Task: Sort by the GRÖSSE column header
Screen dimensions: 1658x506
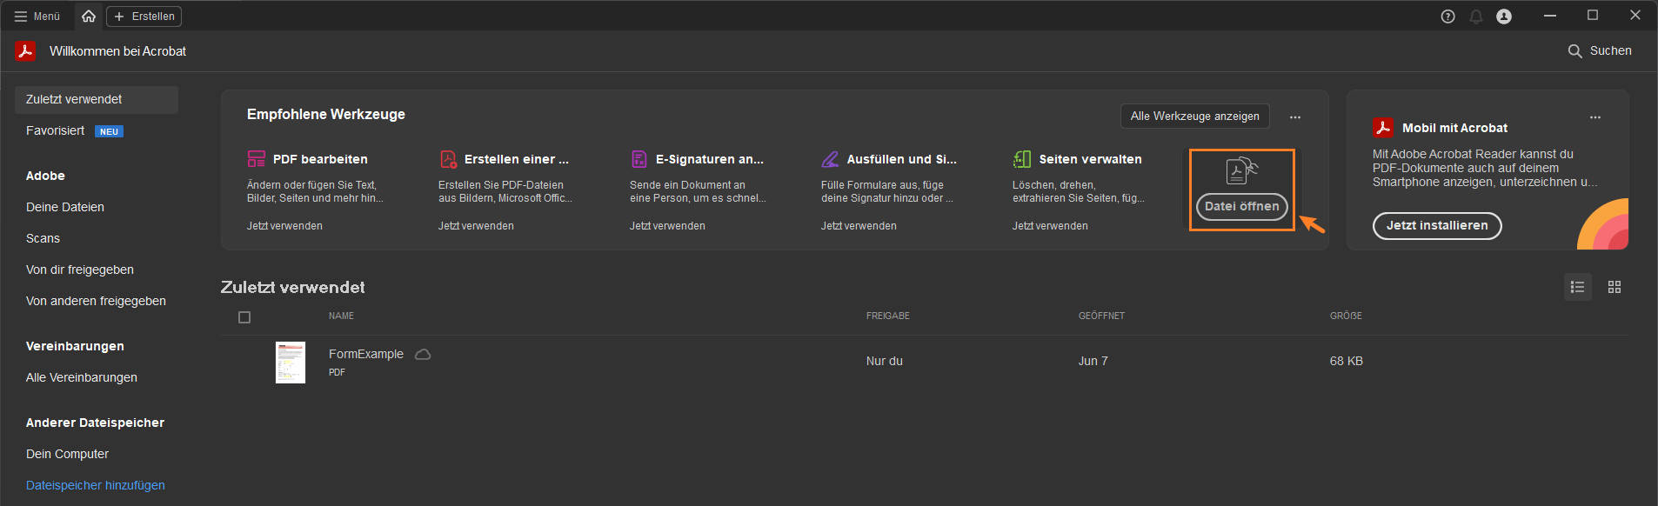Action: (1346, 316)
